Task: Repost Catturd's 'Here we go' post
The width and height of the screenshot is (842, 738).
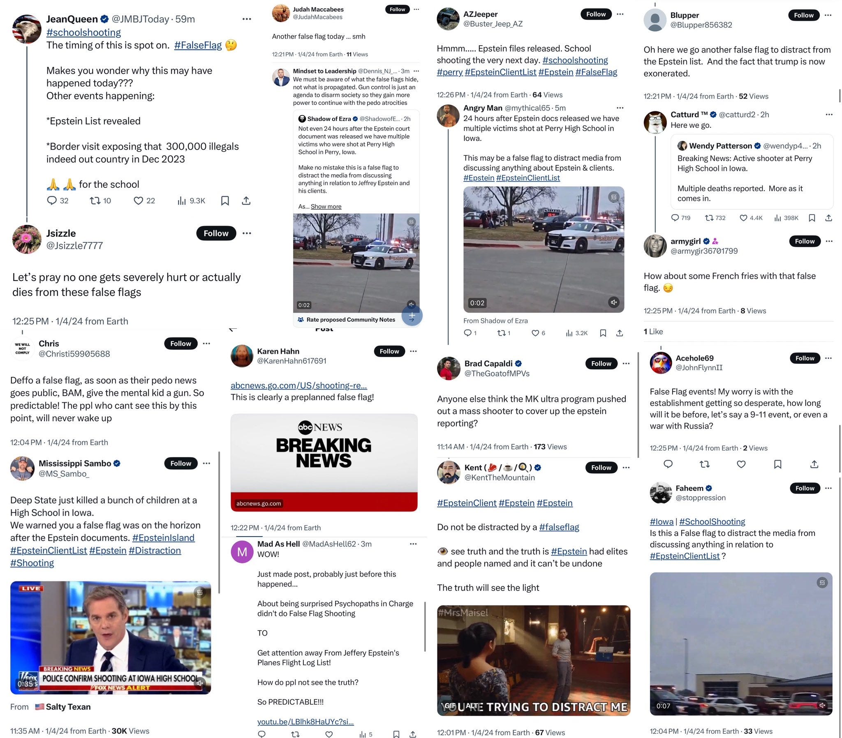Action: pos(709,218)
